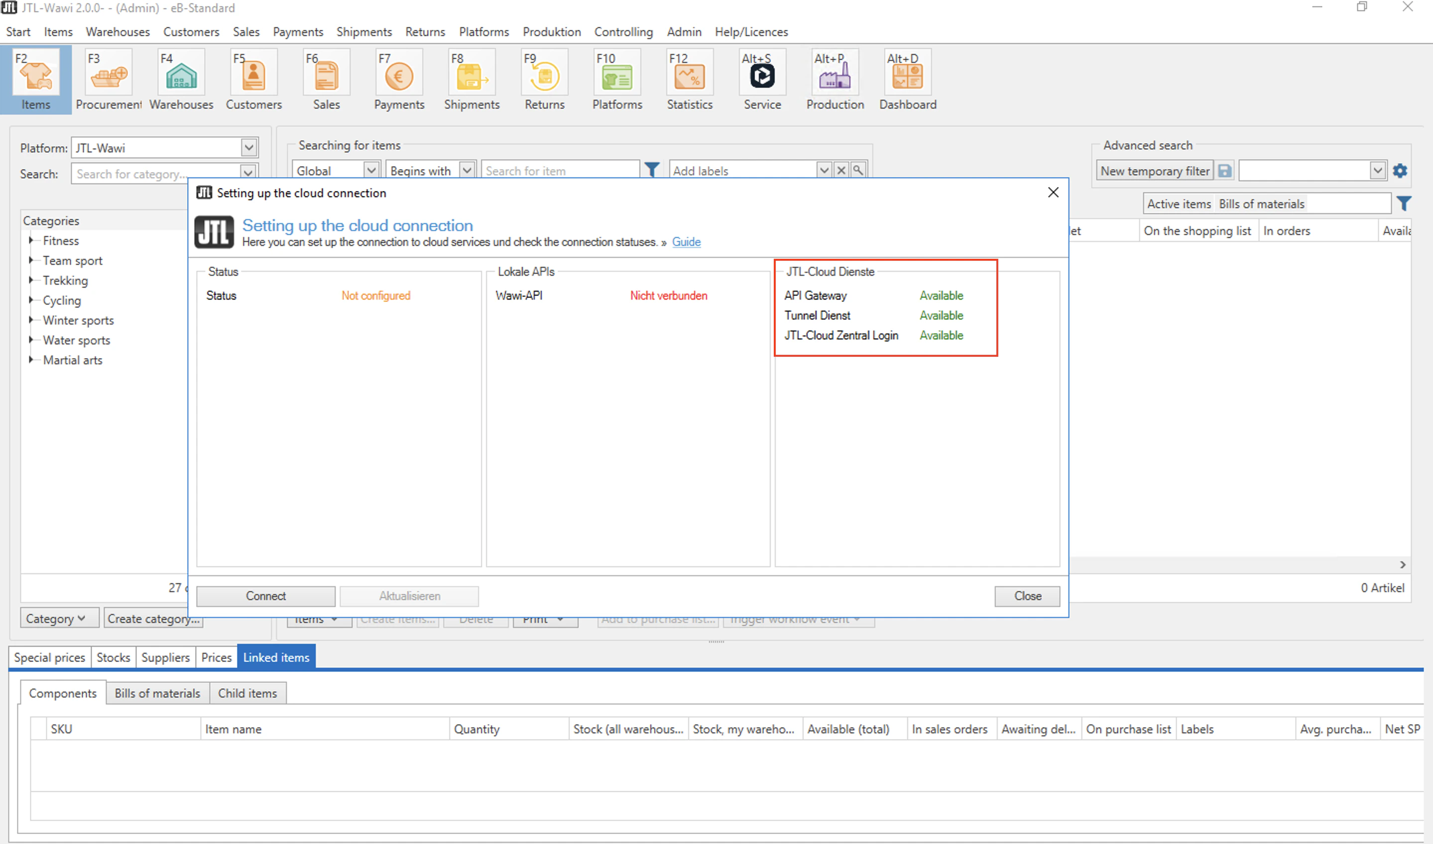1433x844 pixels.
Task: Click the Connect button in cloud dialog
Action: pos(265,596)
